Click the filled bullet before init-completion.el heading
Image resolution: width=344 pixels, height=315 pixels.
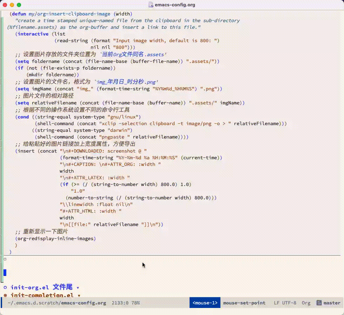click(5, 295)
